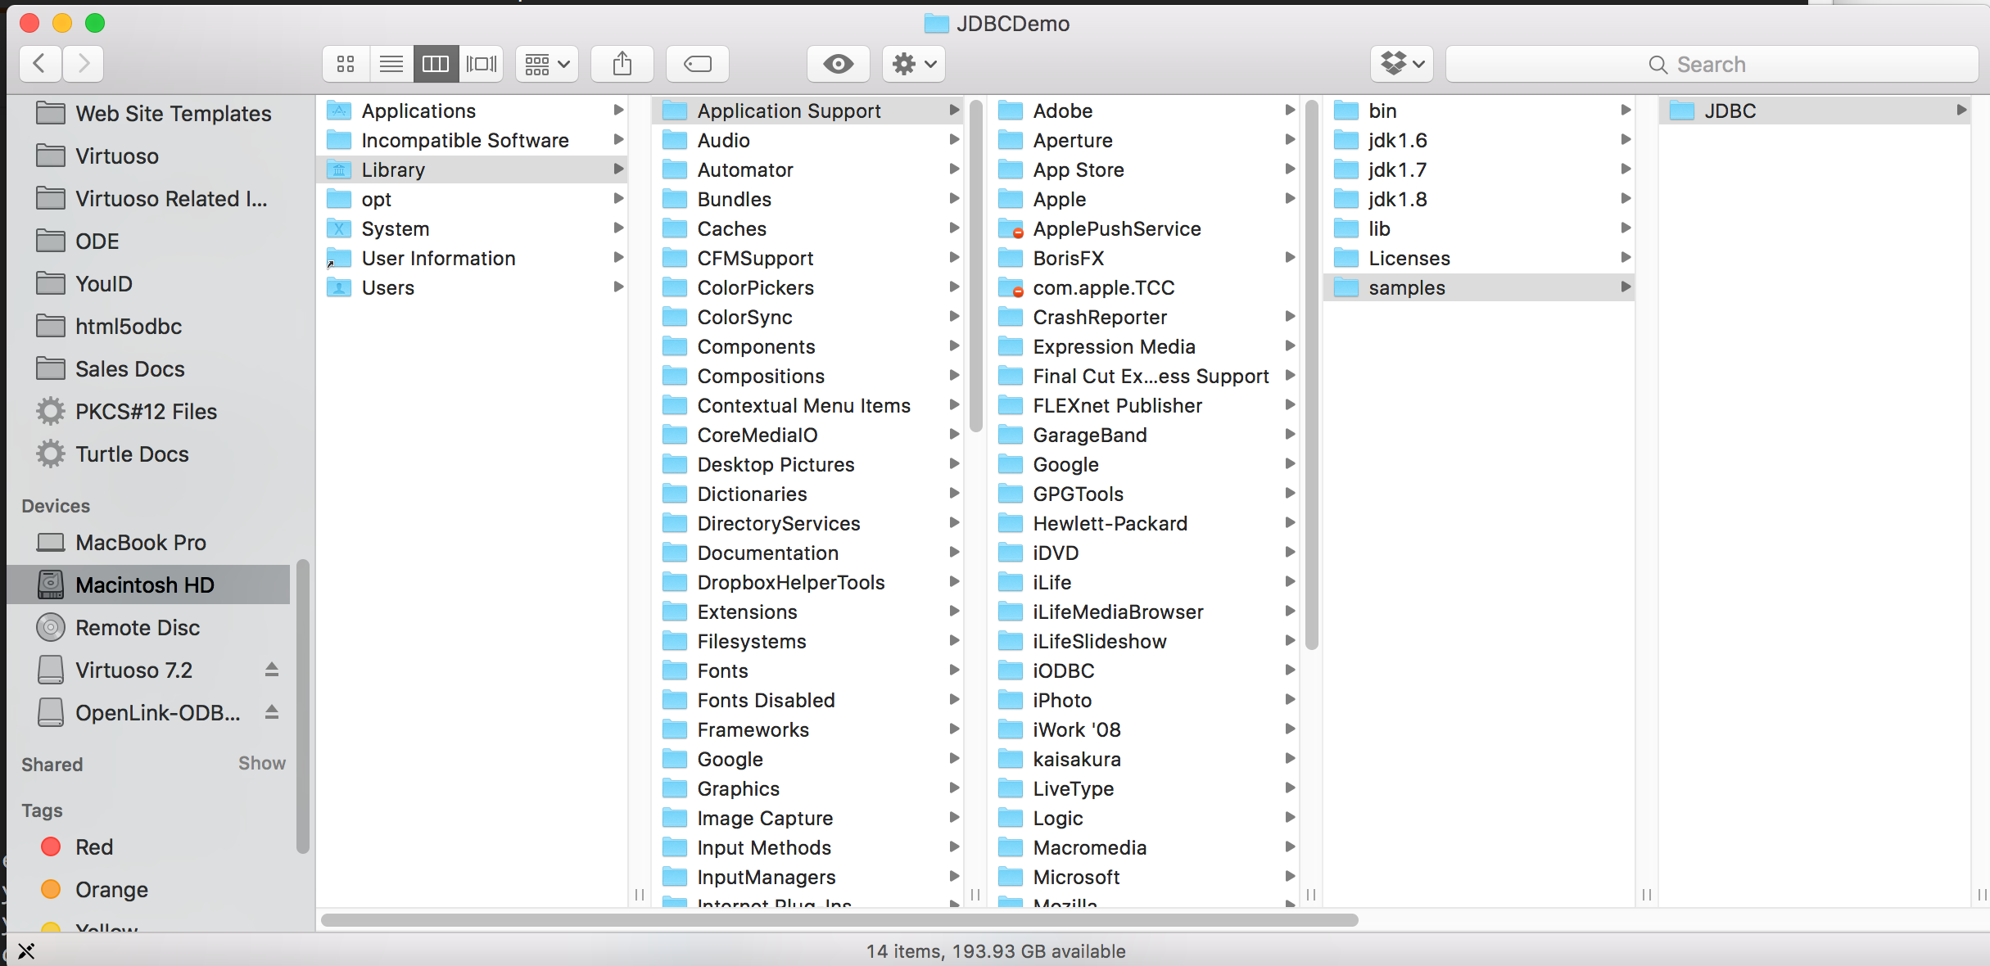Select the samples folder
The height and width of the screenshot is (966, 1990).
point(1479,287)
